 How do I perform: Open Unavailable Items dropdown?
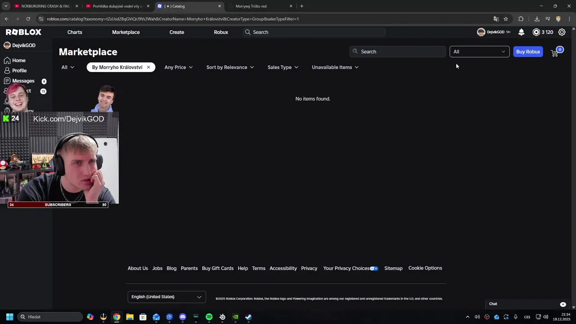click(x=335, y=67)
